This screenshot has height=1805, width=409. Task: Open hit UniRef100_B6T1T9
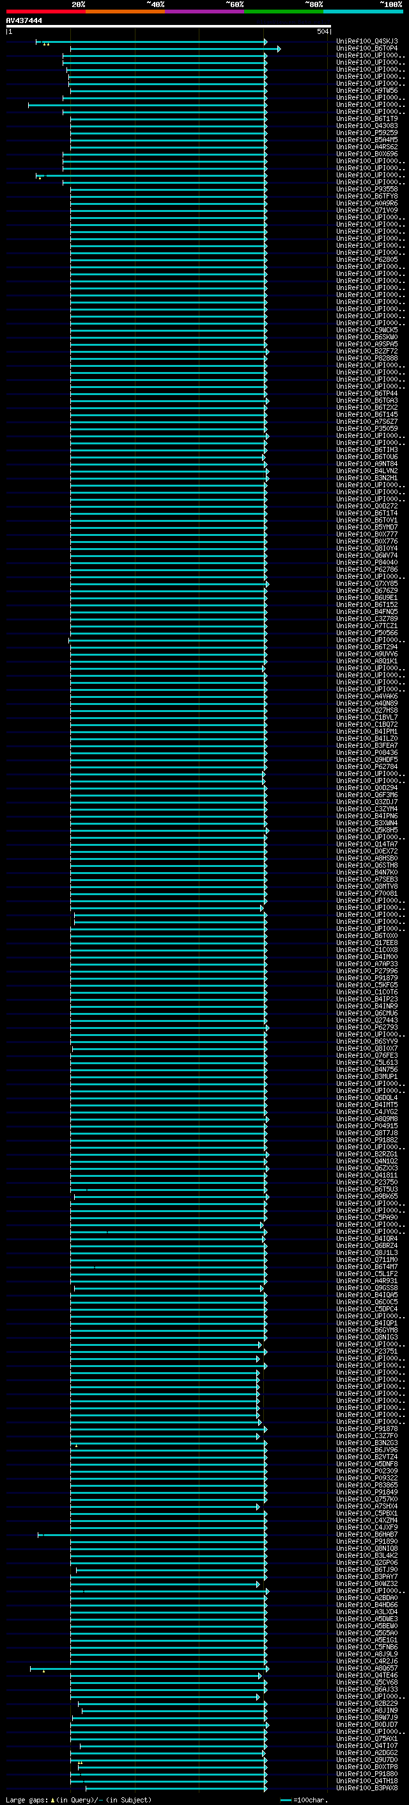pyautogui.click(x=367, y=119)
